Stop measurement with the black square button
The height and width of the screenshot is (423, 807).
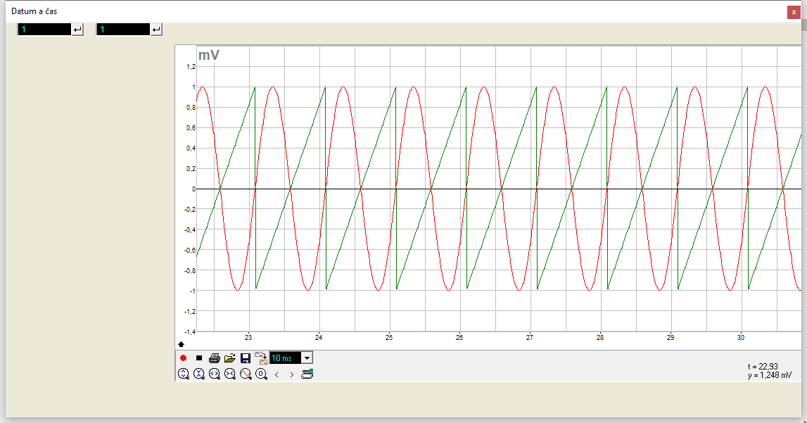coord(199,358)
